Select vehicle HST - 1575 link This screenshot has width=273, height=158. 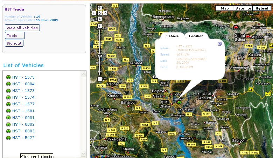[x=23, y=77]
